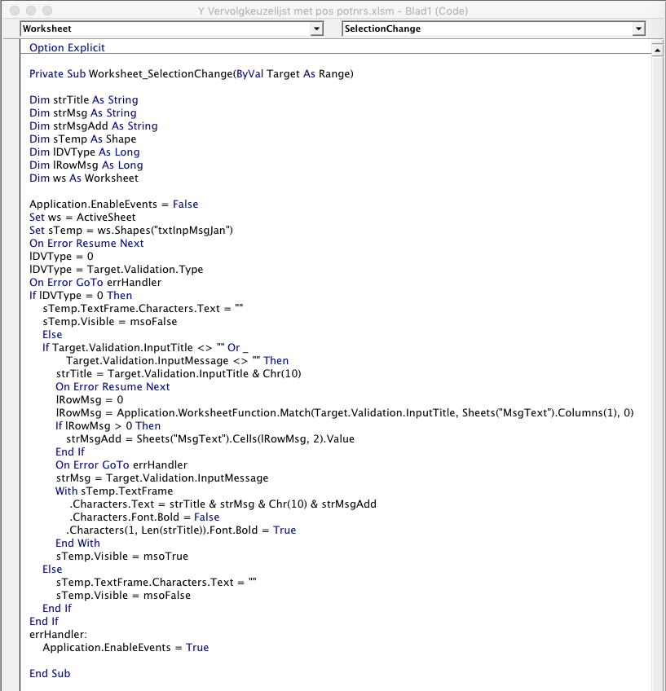Click on 'Dim strMsg As String' line
The height and width of the screenshot is (691, 666).
pyautogui.click(x=83, y=112)
